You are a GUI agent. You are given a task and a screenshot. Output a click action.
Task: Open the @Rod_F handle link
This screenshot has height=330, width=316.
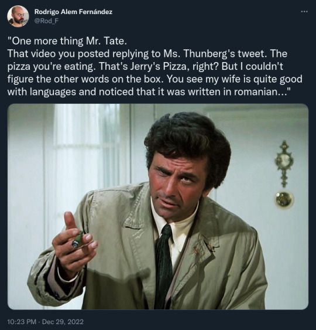tap(44, 21)
